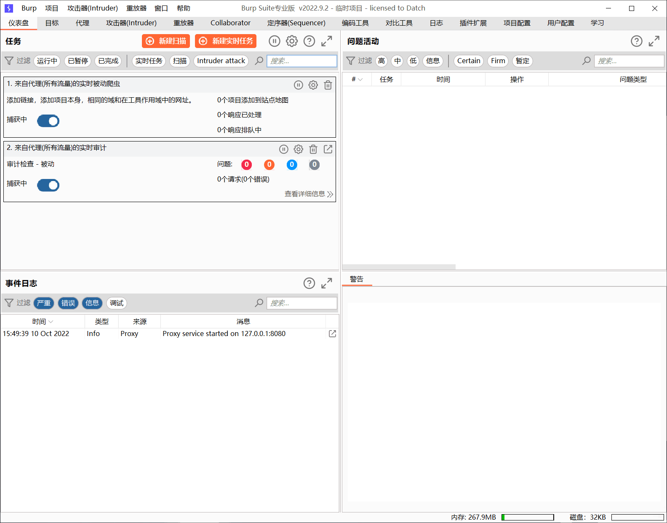Click the filter funnel icon in Tasks

[x=9, y=61]
